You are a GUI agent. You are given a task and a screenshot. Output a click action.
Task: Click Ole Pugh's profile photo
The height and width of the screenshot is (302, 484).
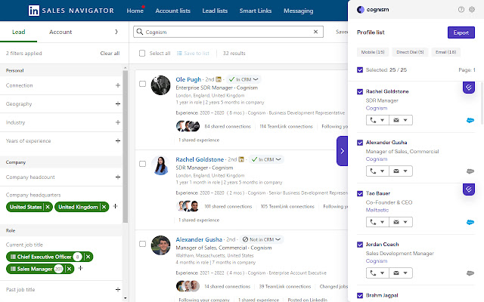point(160,85)
